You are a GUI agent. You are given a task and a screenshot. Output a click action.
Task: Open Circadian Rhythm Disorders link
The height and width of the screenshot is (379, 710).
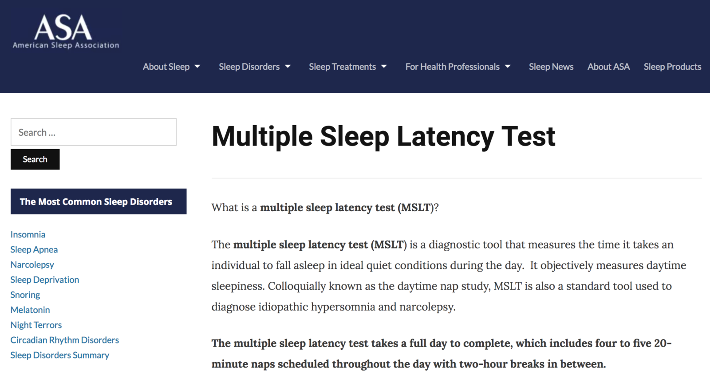pyautogui.click(x=65, y=340)
